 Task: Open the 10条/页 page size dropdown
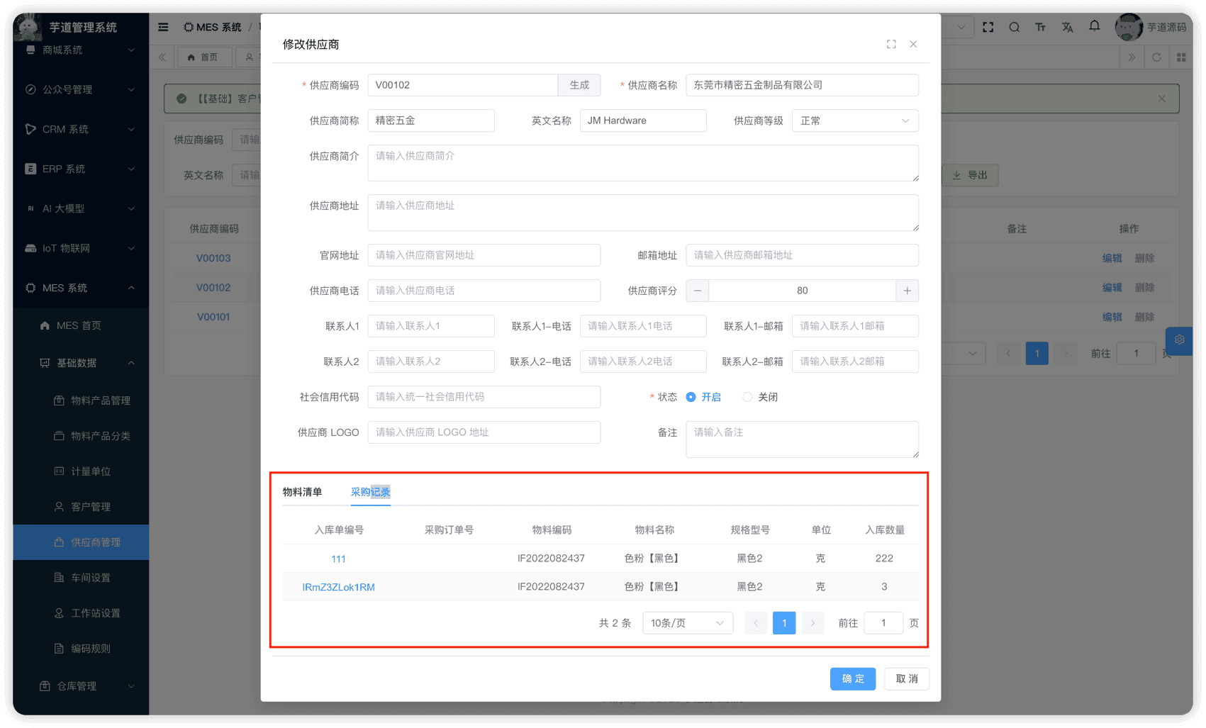(x=686, y=622)
